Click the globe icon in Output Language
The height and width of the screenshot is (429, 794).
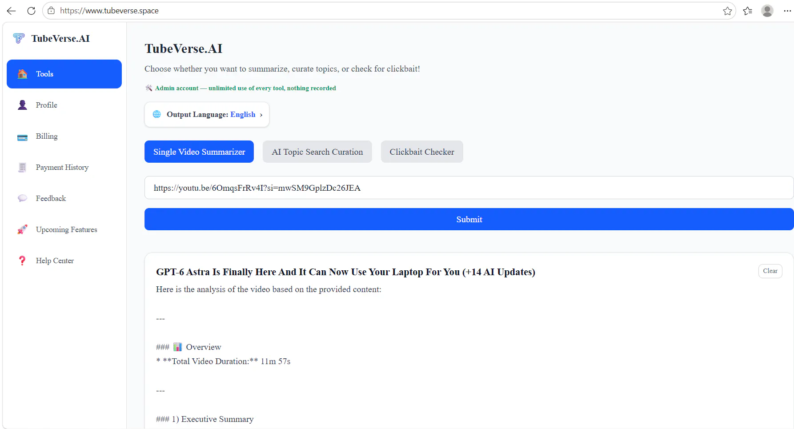pyautogui.click(x=157, y=114)
